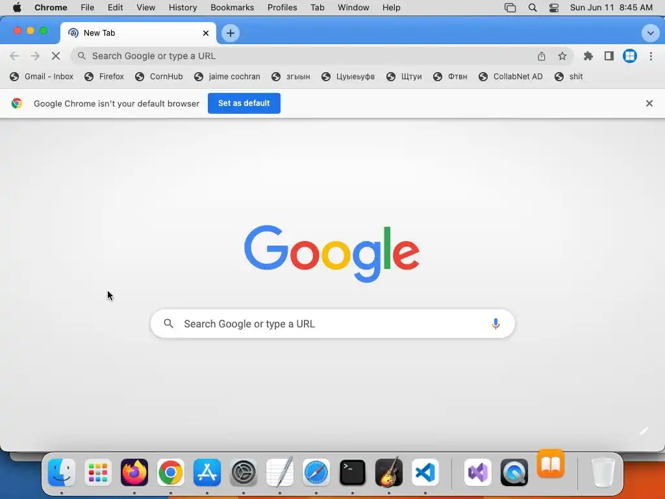Start voice search with microphone icon

click(x=496, y=324)
